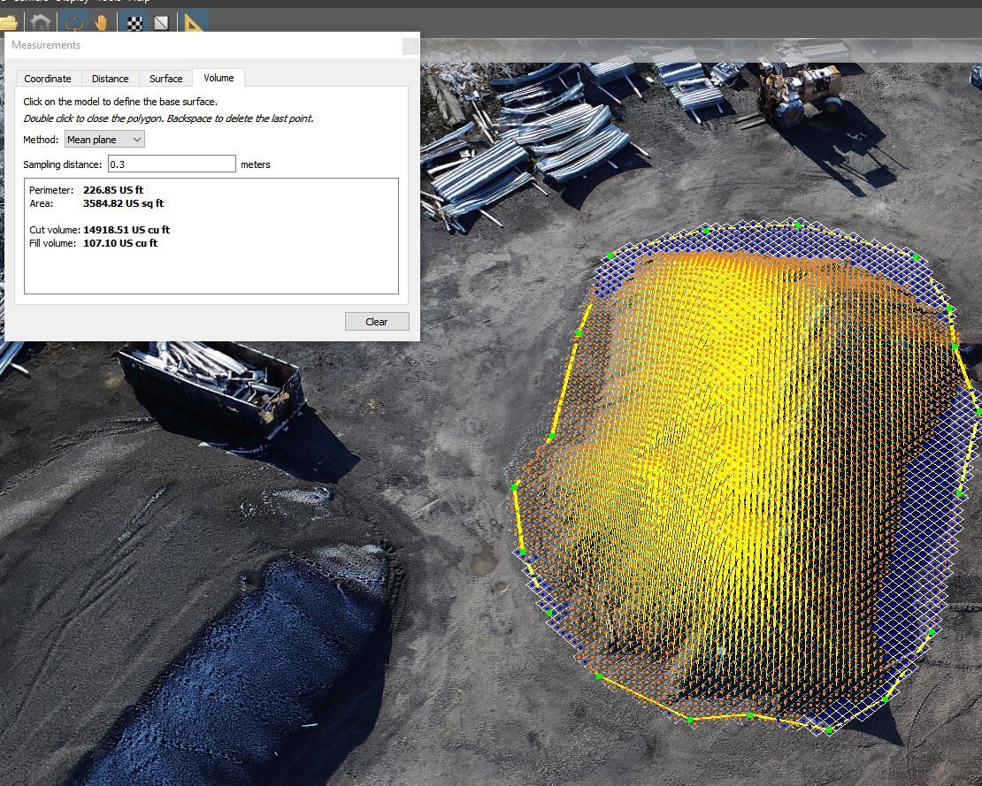
Task: Click the Sampling distance input field
Action: point(172,164)
